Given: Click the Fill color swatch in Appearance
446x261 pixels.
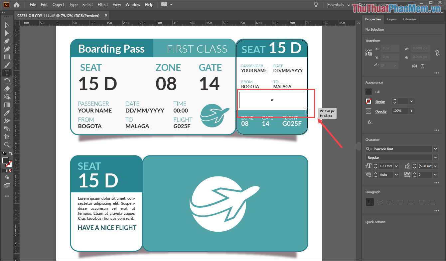Looking at the screenshot, I should (369, 92).
